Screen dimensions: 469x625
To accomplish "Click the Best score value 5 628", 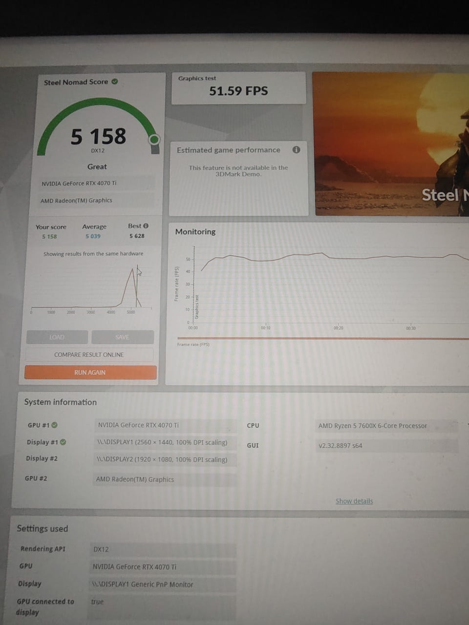I will click(137, 236).
